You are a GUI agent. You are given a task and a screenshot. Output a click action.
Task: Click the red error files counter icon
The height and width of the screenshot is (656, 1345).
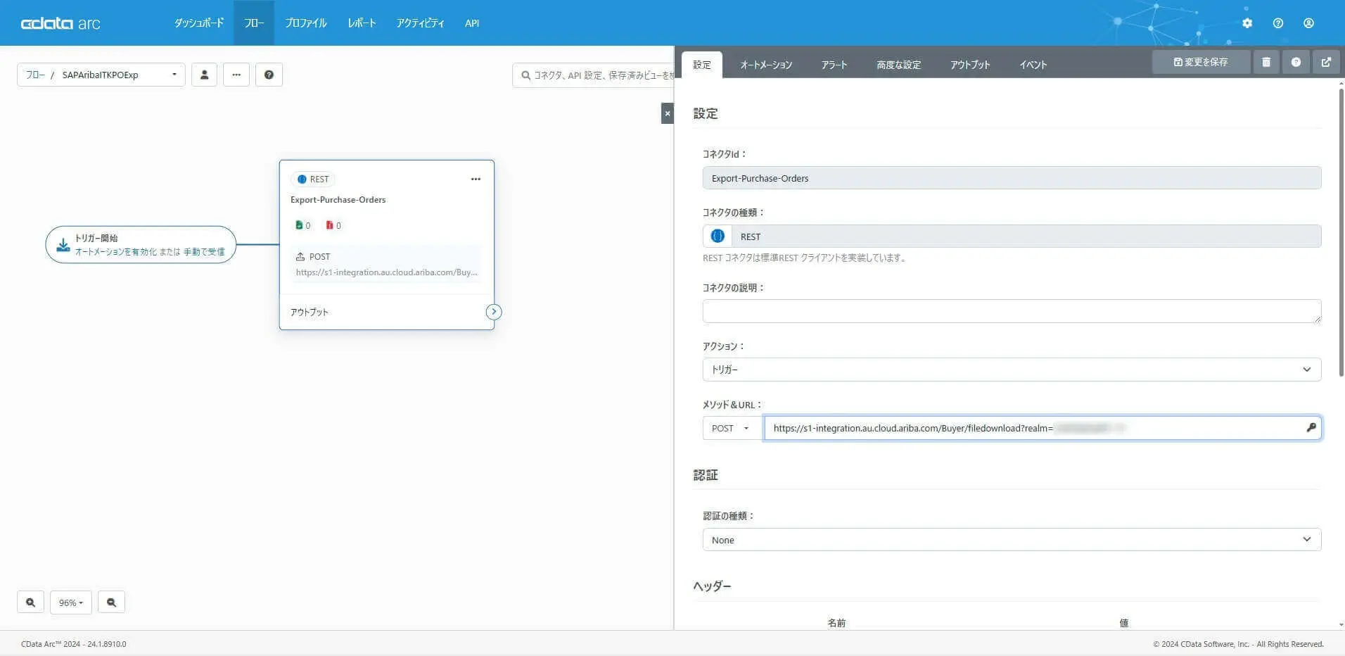tap(329, 225)
